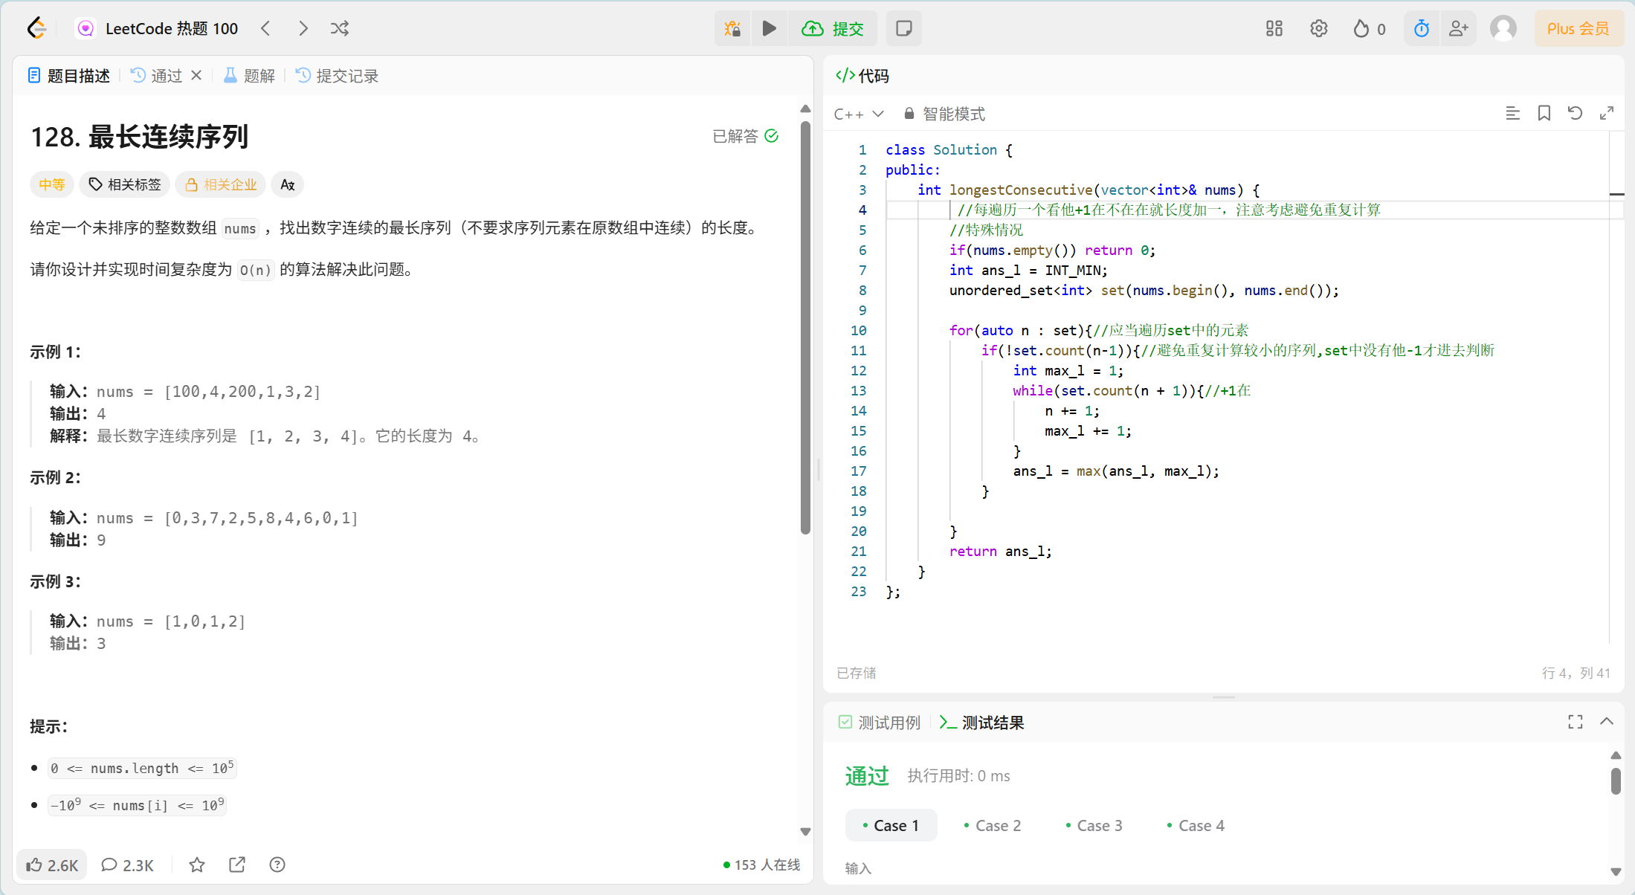Switch to the 测试用例 tab
The width and height of the screenshot is (1635, 895).
(880, 723)
